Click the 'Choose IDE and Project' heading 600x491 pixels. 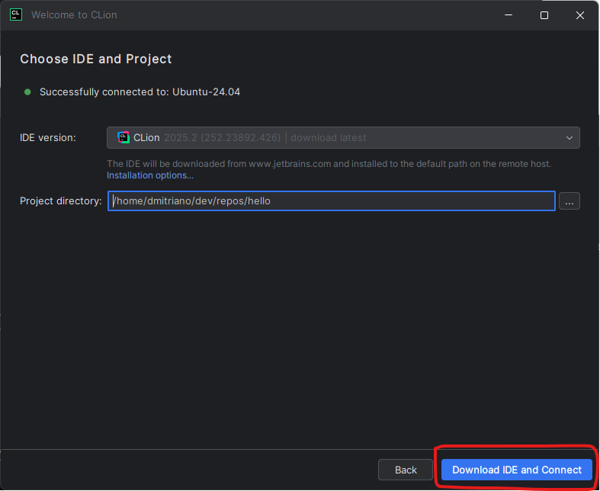(95, 59)
